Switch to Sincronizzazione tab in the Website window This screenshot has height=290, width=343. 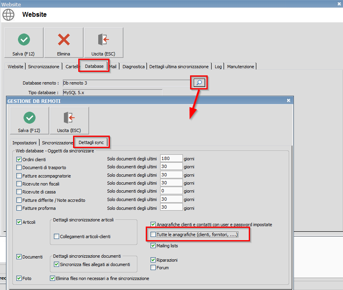pos(44,67)
